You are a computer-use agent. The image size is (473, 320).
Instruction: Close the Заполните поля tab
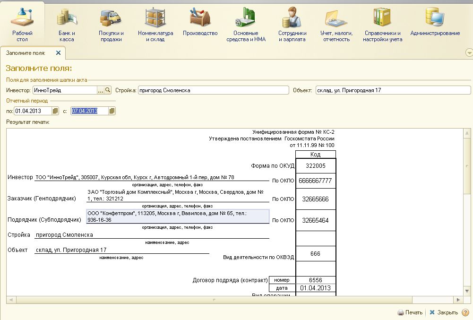tap(58, 53)
